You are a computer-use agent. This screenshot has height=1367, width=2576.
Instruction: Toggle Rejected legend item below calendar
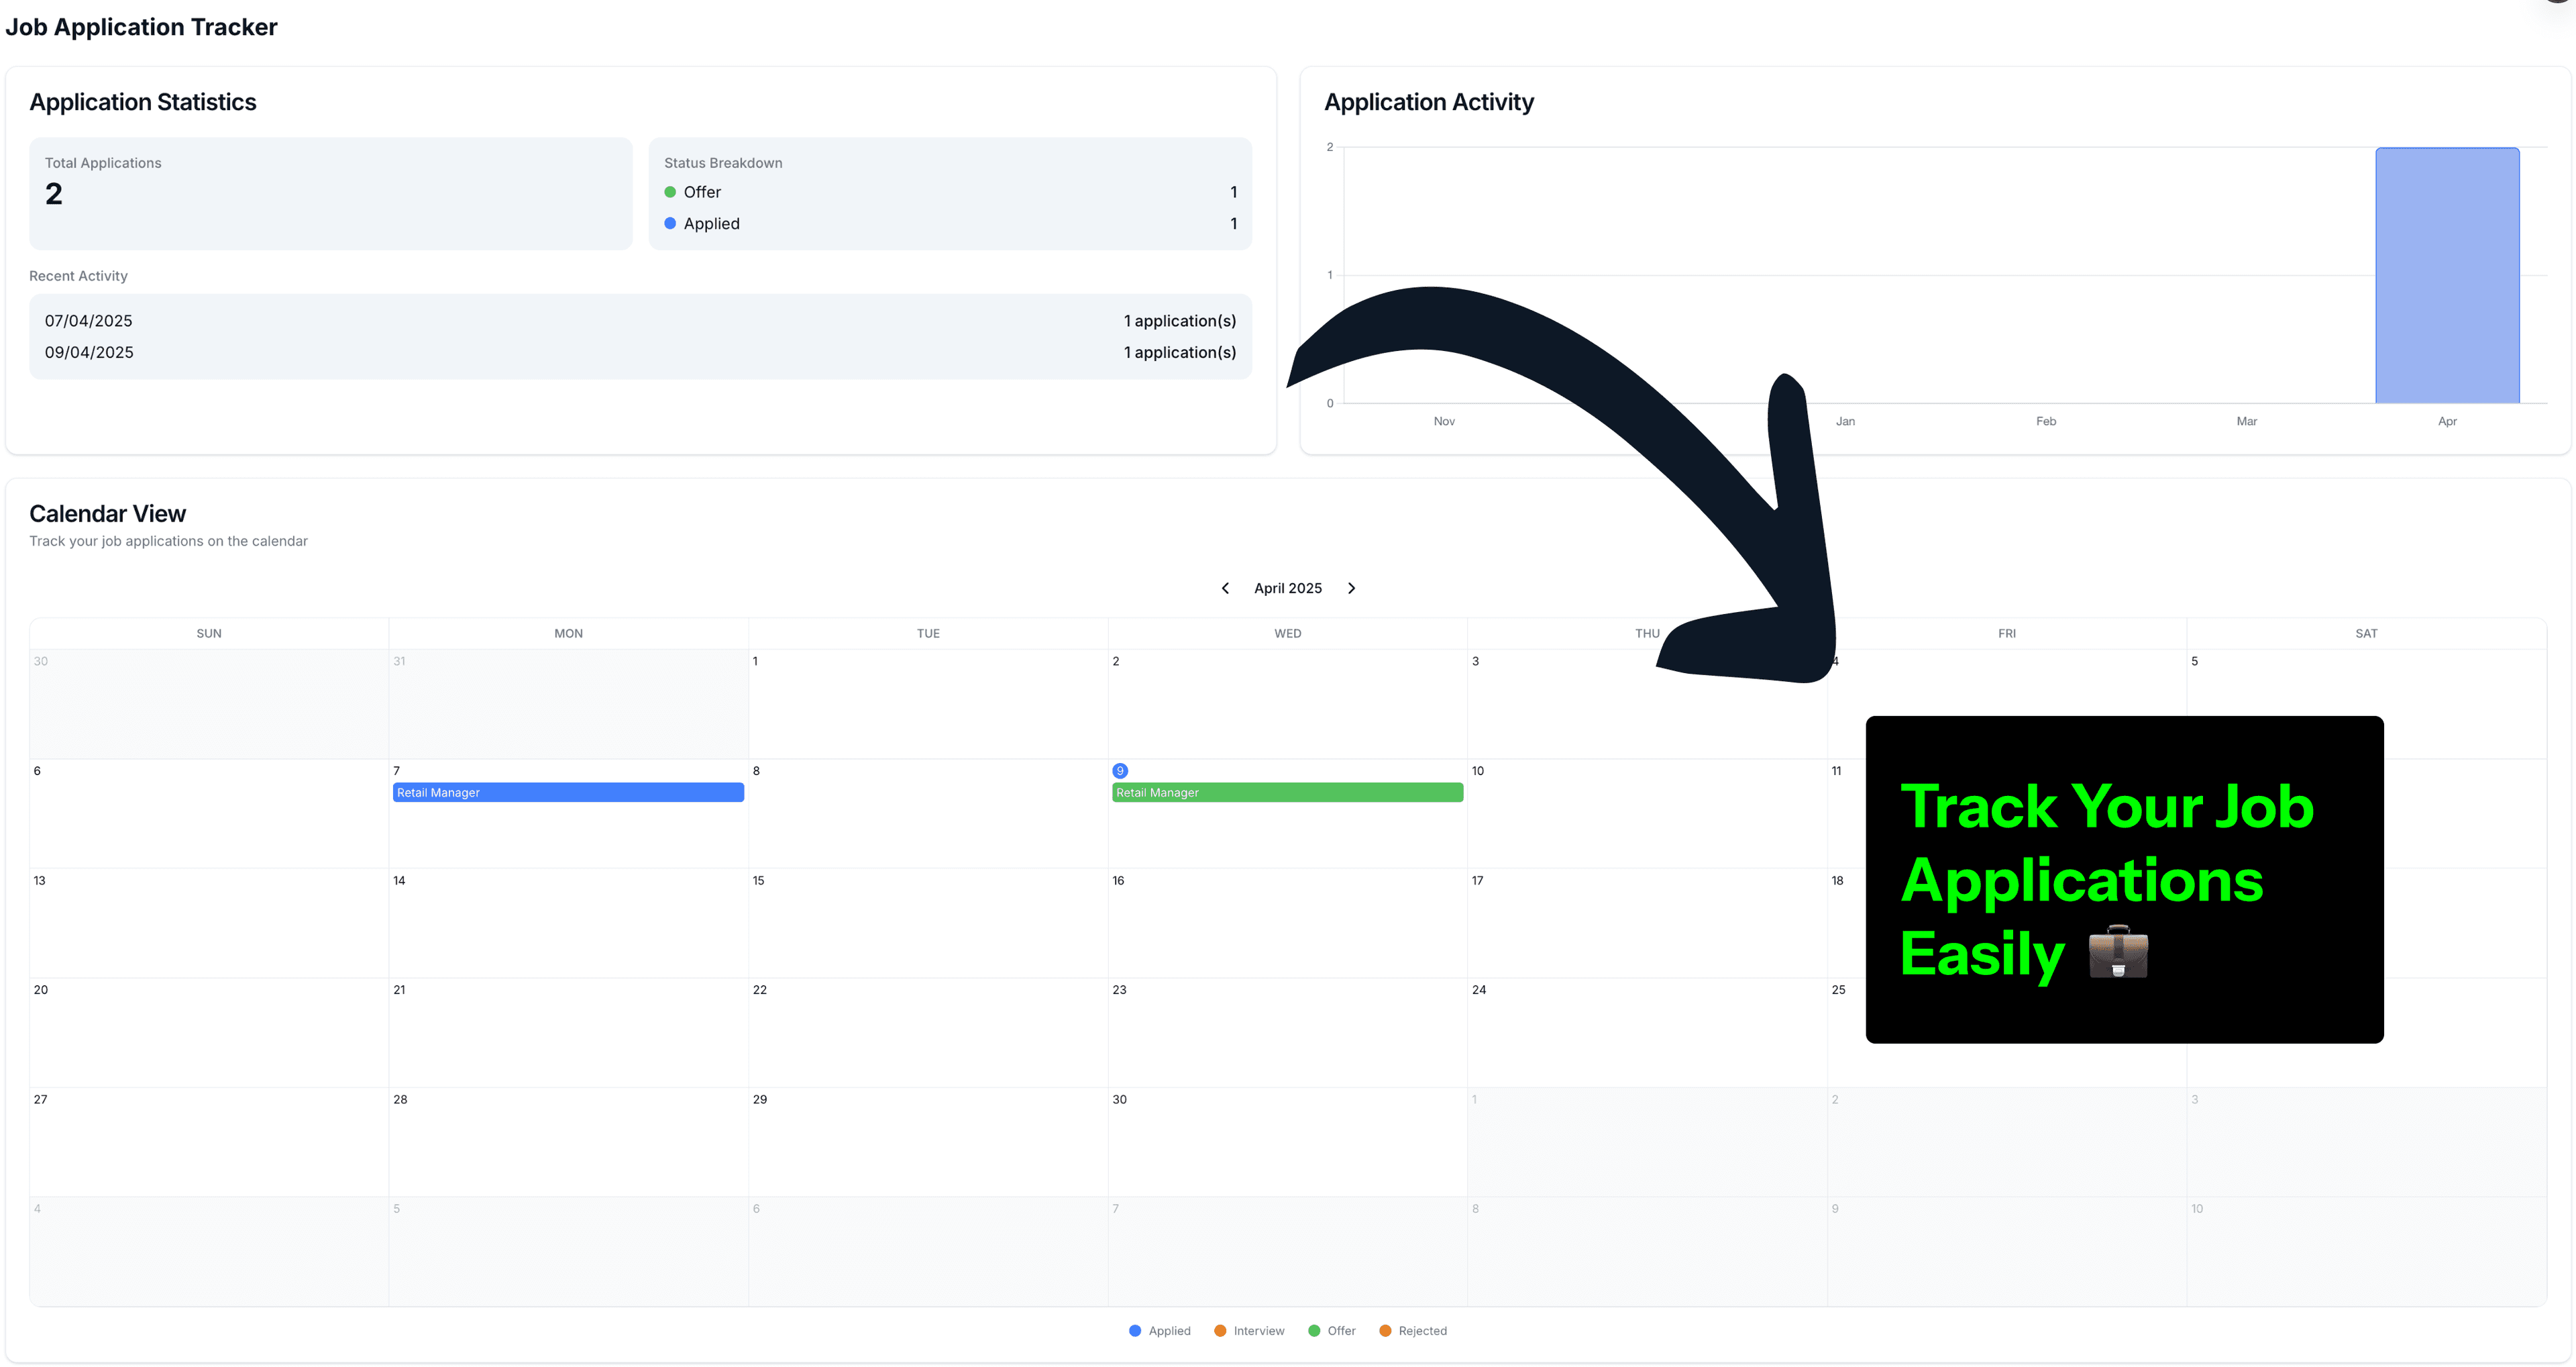coord(1413,1331)
